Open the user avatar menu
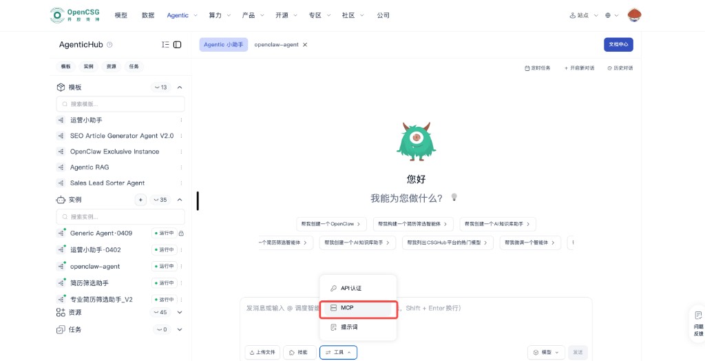This screenshot has width=705, height=361. pyautogui.click(x=634, y=15)
